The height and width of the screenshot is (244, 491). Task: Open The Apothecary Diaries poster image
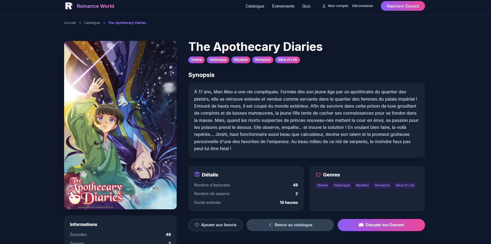(120, 125)
